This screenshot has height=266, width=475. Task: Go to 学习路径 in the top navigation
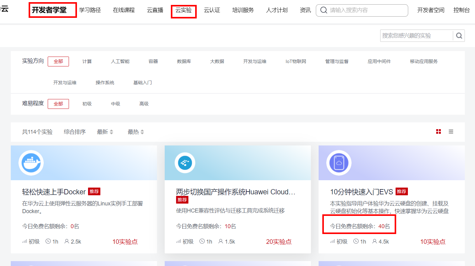(90, 10)
